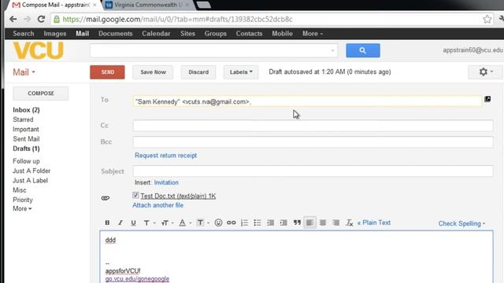Open the text highlight color picker

pyautogui.click(x=202, y=222)
